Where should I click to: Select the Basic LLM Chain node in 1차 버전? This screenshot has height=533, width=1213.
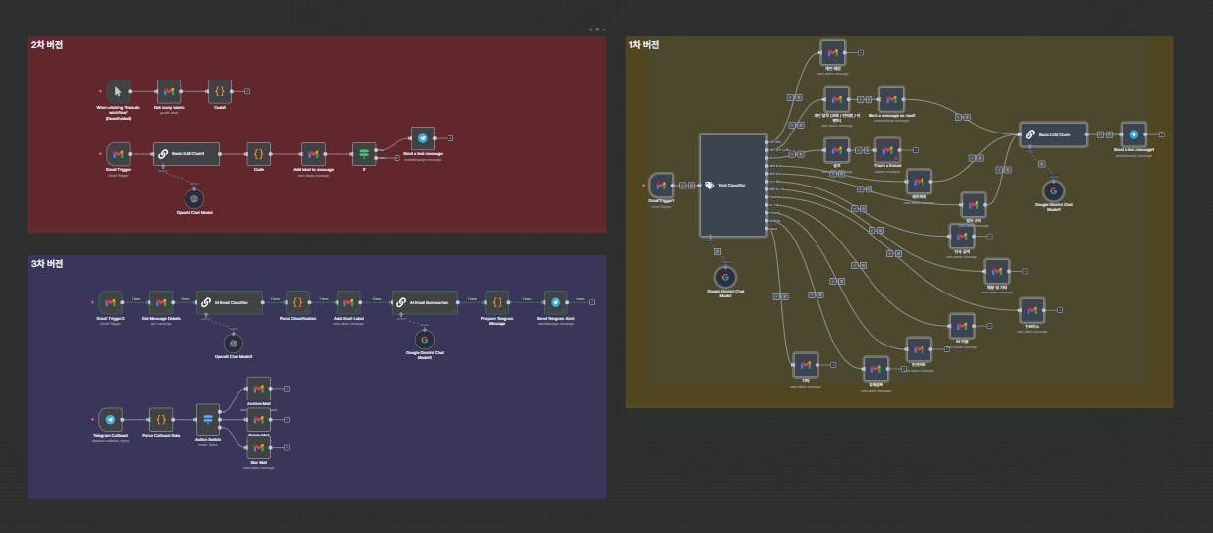pyautogui.click(x=1054, y=134)
